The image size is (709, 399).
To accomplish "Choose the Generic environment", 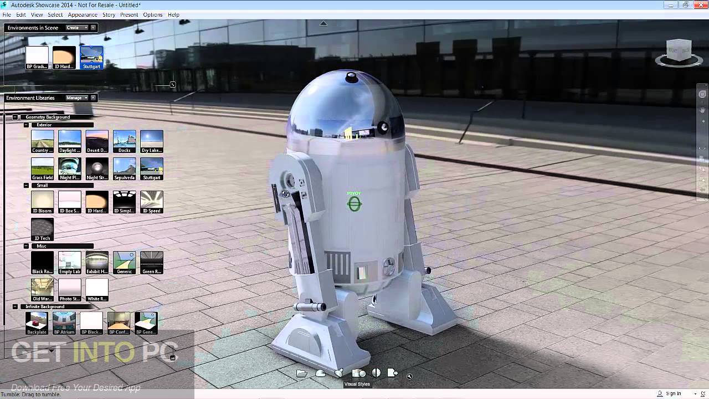I will point(124,263).
